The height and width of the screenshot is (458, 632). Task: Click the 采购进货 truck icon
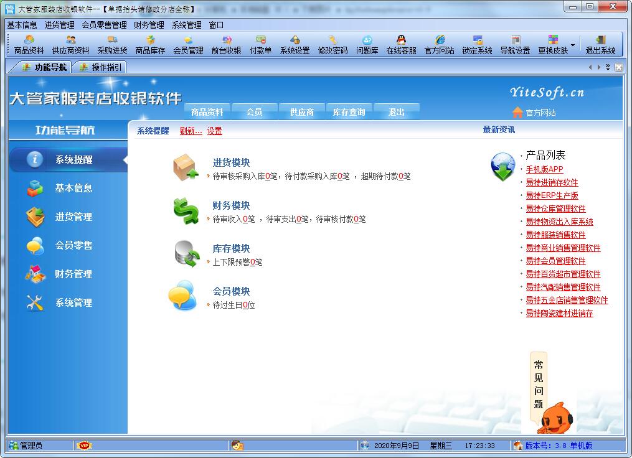[112, 45]
